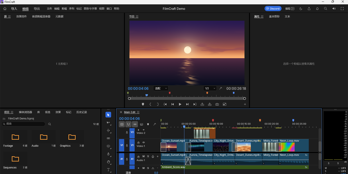Image resolution: width=348 pixels, height=174 pixels.
Task: Click the project search field
Action: (x=24, y=124)
